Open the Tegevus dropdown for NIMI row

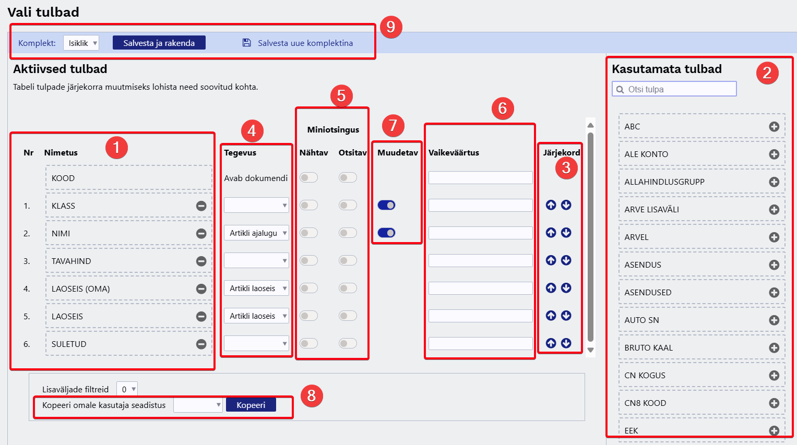point(256,233)
